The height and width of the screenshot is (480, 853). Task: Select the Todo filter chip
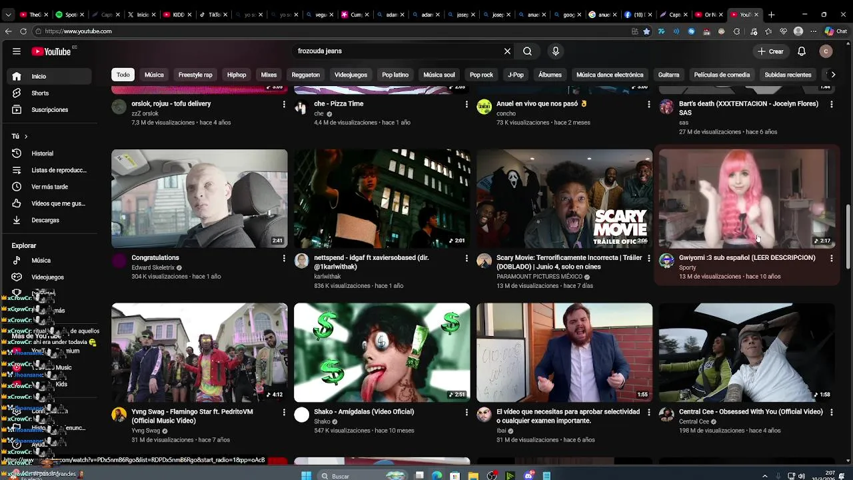tap(123, 75)
